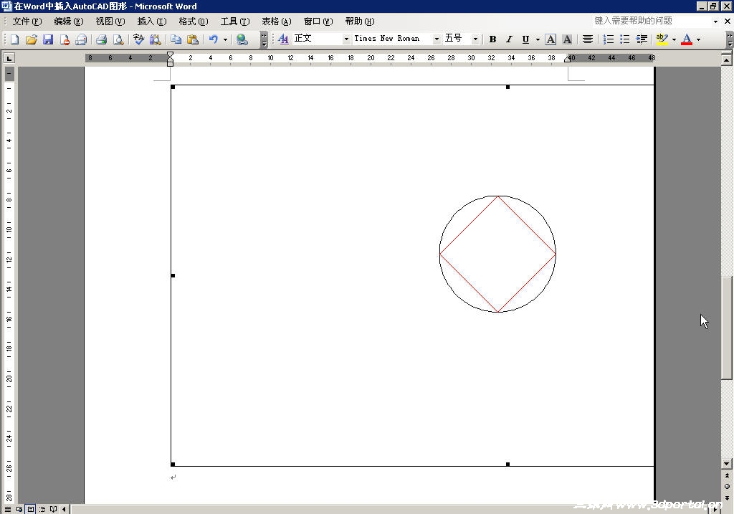
Task: Open print preview
Action: pyautogui.click(x=118, y=39)
